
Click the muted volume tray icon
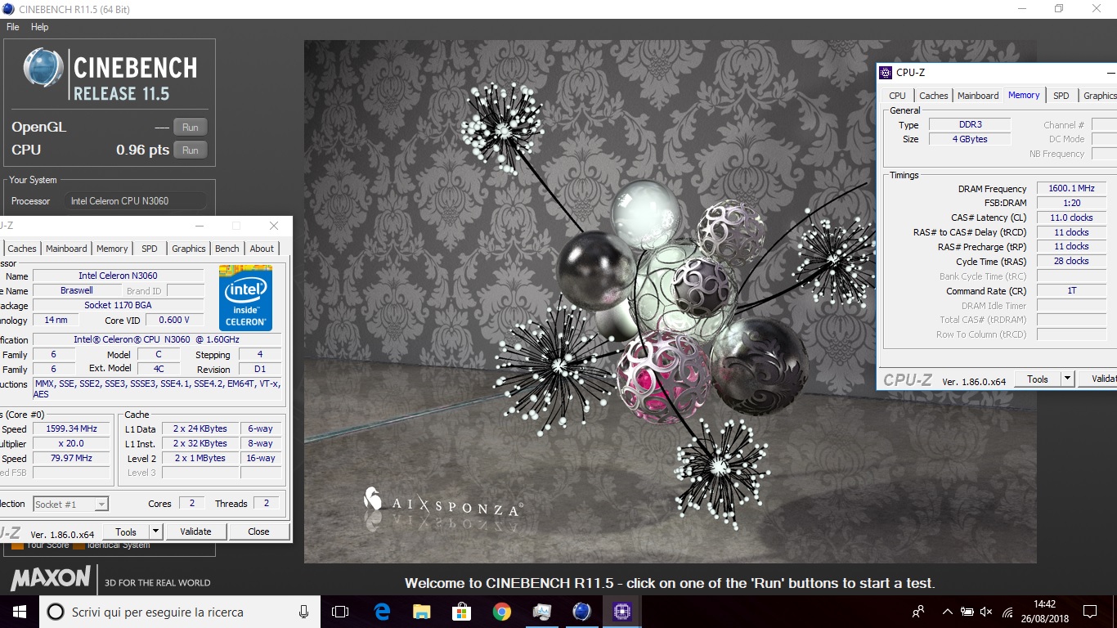pyautogui.click(x=987, y=612)
